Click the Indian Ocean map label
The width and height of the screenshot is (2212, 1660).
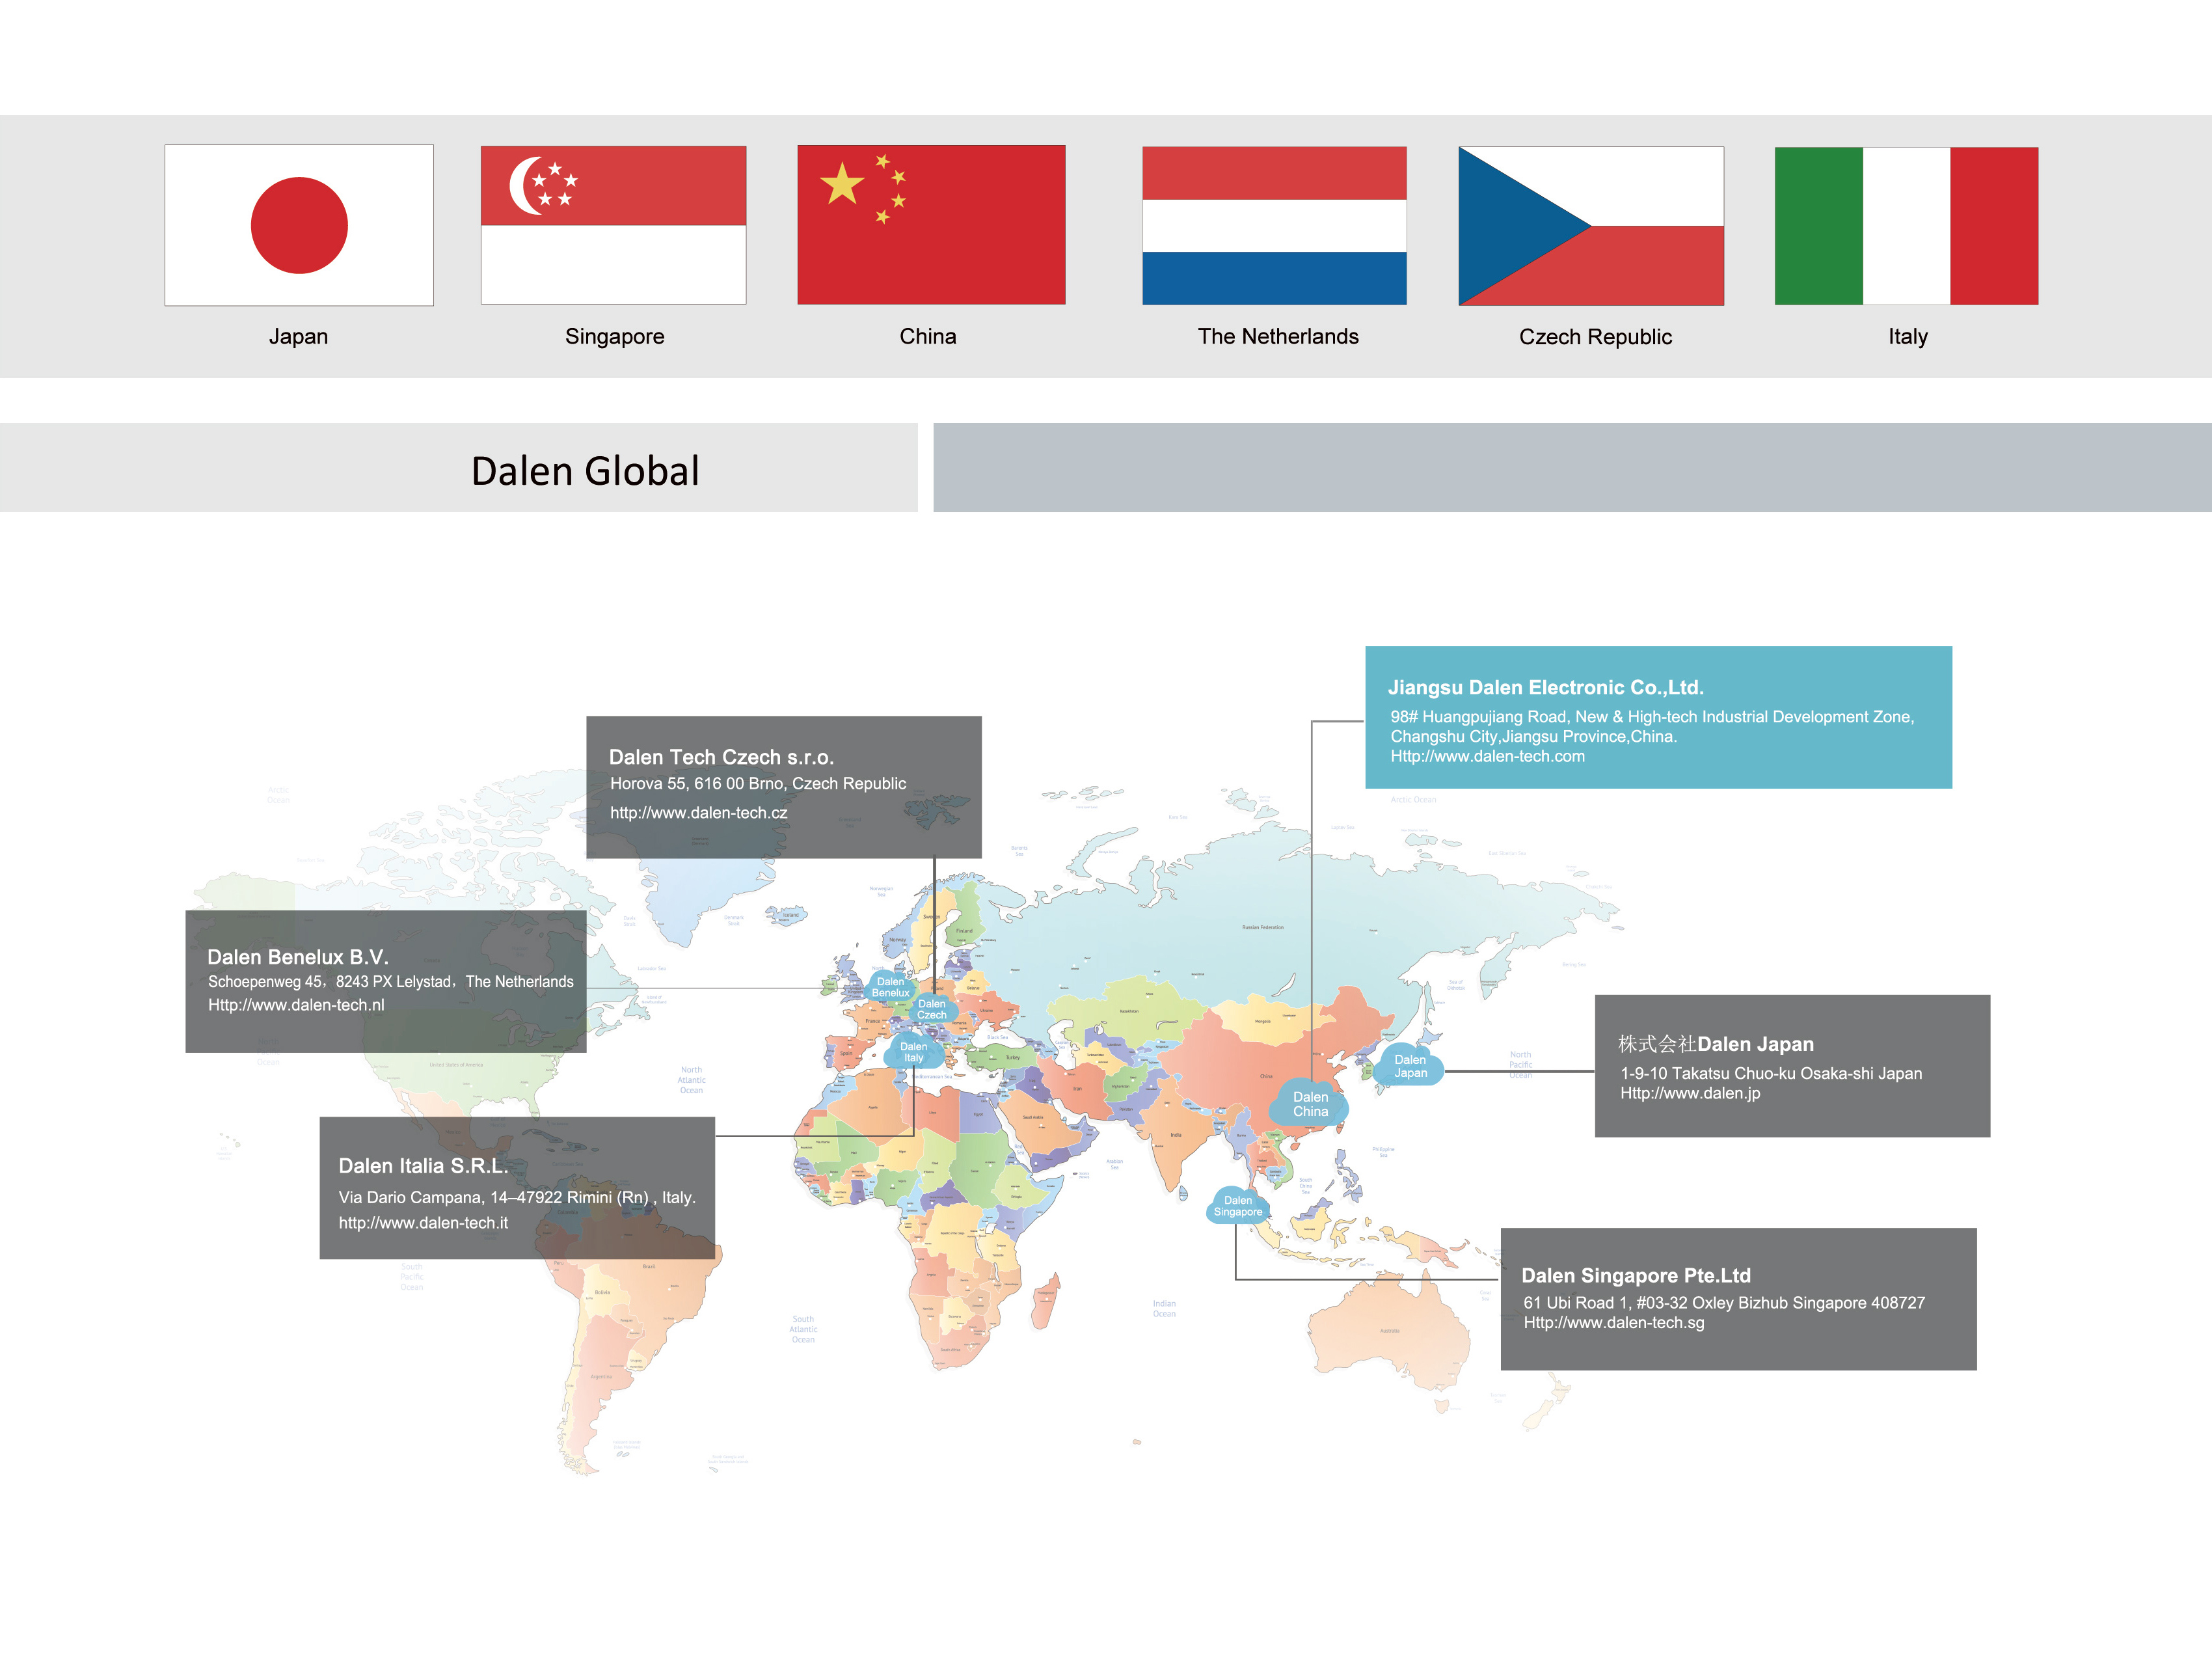[1164, 1309]
